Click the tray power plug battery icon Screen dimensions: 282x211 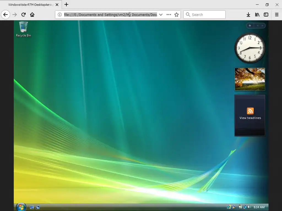[240, 207]
